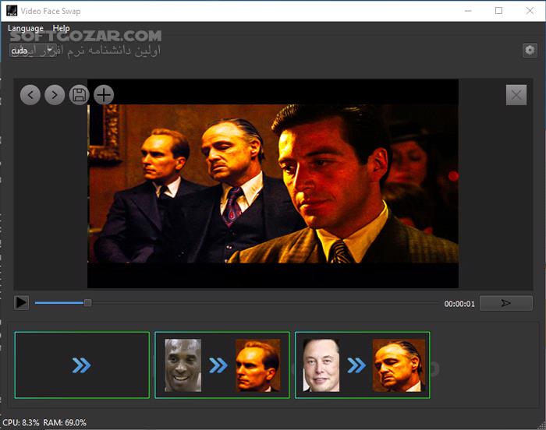Click the 00:00:01 timestamp

pyautogui.click(x=459, y=304)
